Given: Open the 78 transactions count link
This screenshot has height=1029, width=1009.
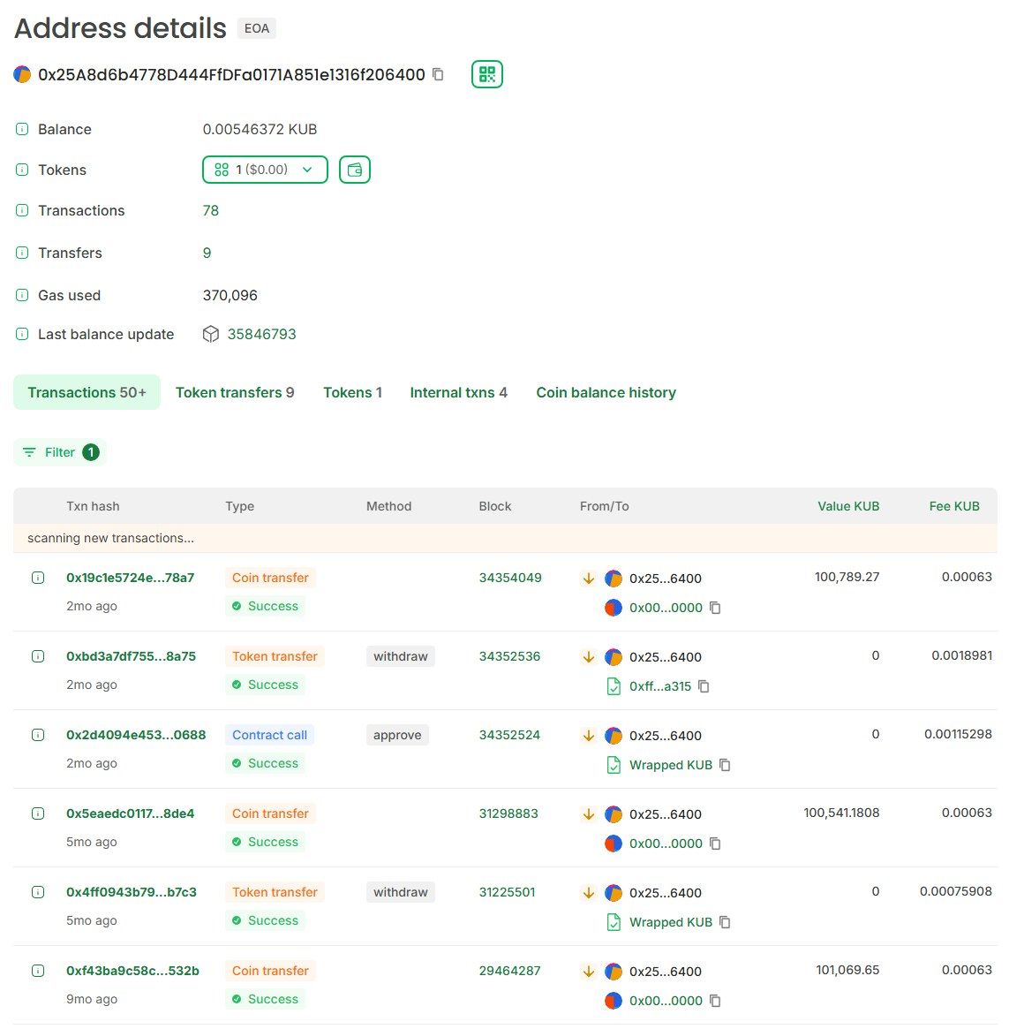Looking at the screenshot, I should (x=211, y=210).
